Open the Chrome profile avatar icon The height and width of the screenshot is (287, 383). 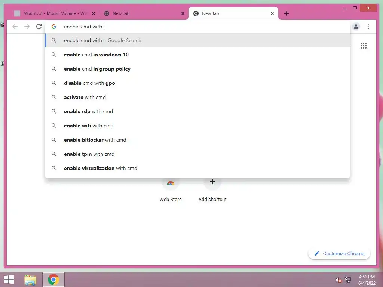point(356,27)
